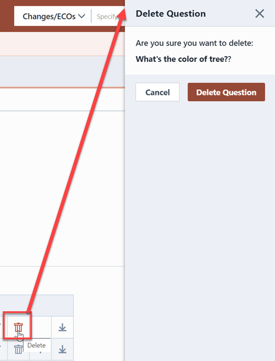Confirm with the brown Delete Question button

226,92
